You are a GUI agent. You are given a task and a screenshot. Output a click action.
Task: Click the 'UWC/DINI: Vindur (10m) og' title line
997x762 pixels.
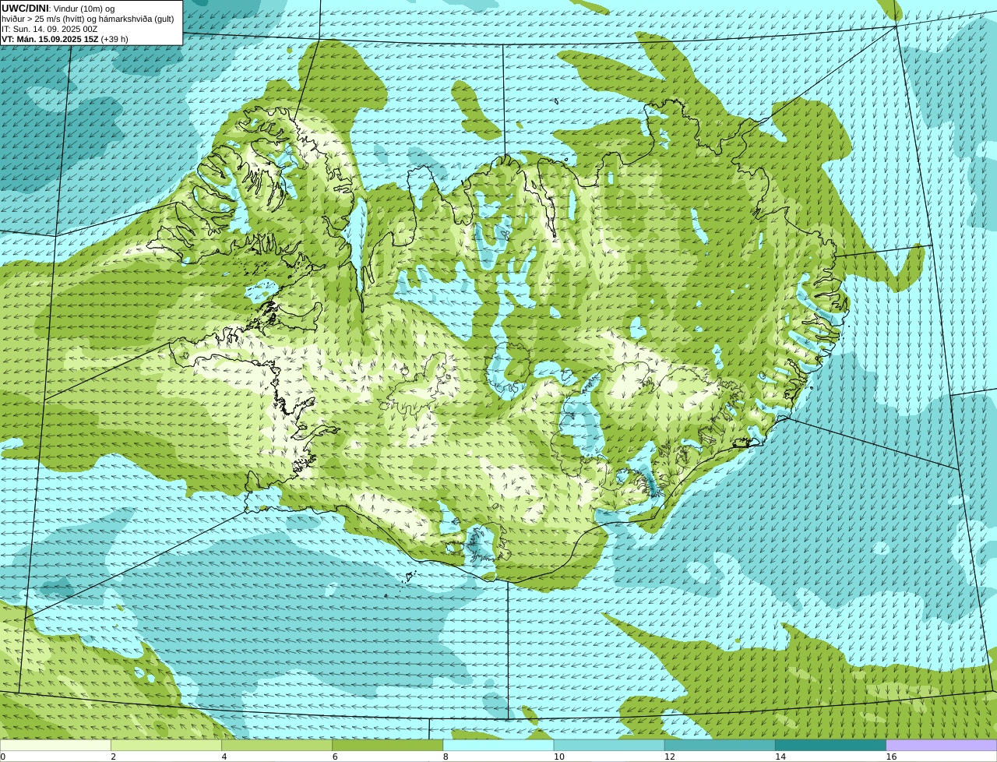[x=58, y=9]
